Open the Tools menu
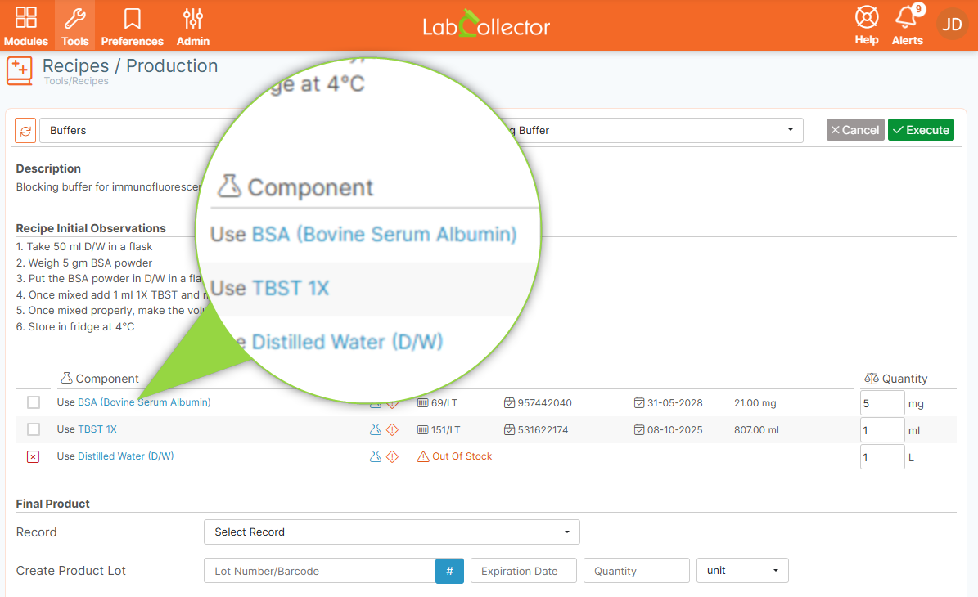This screenshot has height=597, width=978. pos(74,25)
